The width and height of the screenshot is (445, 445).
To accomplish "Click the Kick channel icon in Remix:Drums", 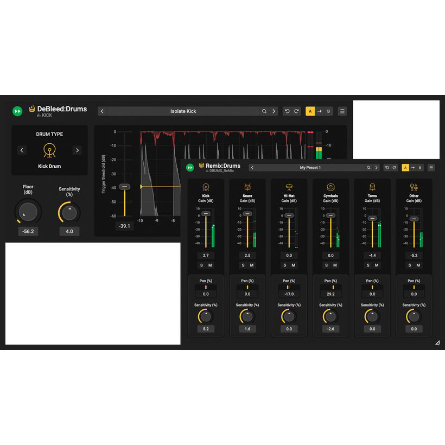I will pos(206,187).
